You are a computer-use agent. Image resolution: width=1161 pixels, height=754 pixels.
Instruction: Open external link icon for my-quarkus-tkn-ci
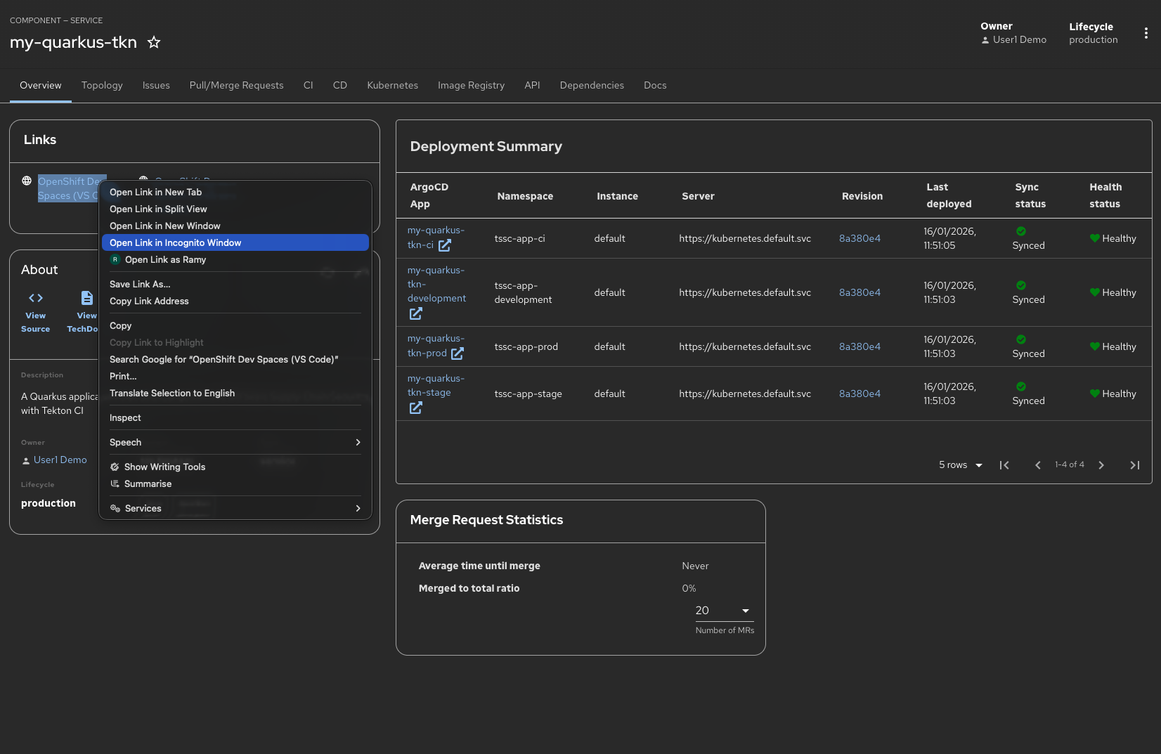click(444, 245)
